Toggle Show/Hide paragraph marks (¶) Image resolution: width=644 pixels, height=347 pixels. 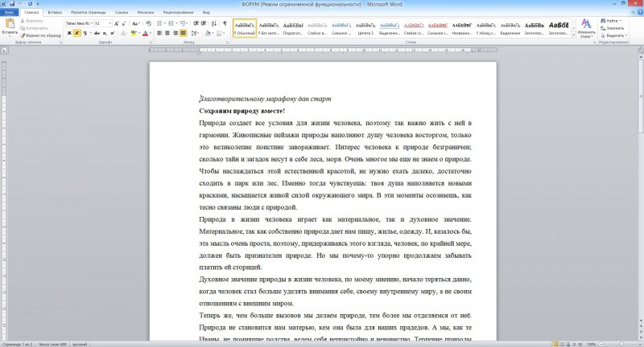pos(225,23)
